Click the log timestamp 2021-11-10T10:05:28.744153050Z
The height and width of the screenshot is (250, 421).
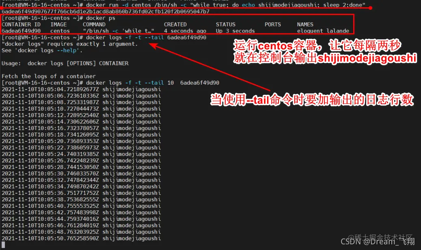point(50,167)
